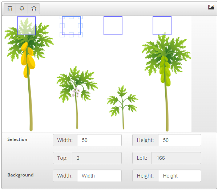Viewport: 218px width, 191px height.
Task: Focus the Background Height input field
Action: point(179,176)
